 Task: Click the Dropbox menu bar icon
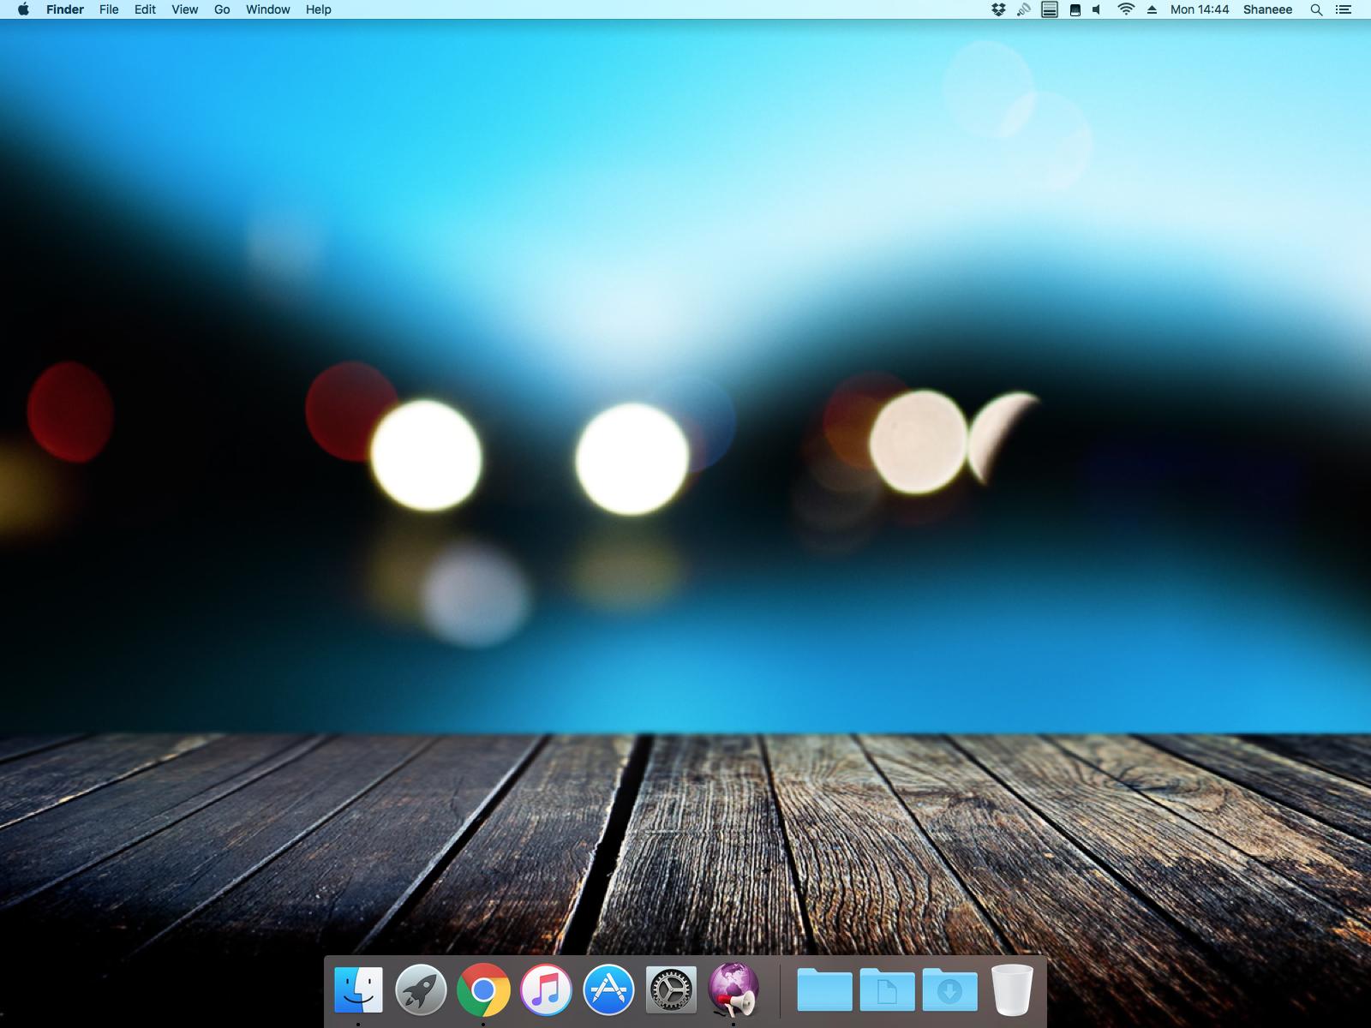998,9
